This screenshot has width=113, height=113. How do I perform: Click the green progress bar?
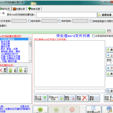[x=53, y=31]
